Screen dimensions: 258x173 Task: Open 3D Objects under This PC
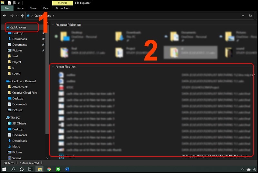coord(19,123)
